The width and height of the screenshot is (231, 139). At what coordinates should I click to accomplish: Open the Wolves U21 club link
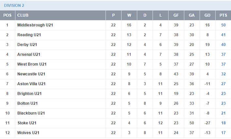tap(28, 133)
